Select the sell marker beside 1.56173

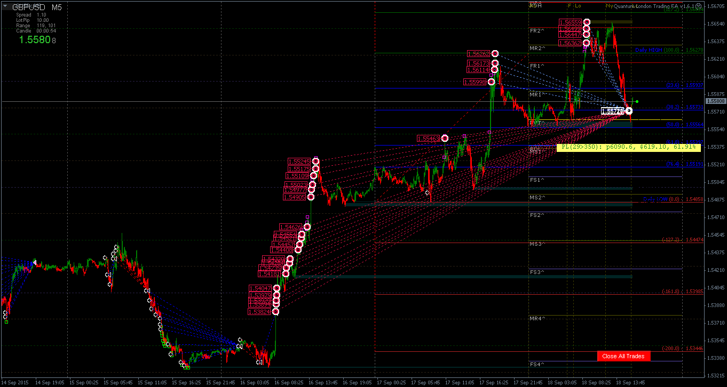(x=495, y=63)
